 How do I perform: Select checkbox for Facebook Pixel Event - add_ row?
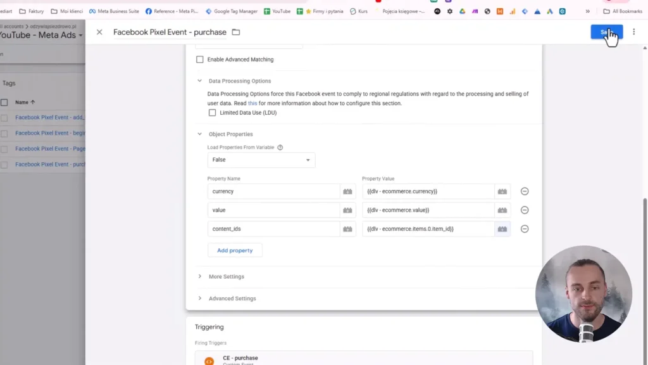point(4,118)
